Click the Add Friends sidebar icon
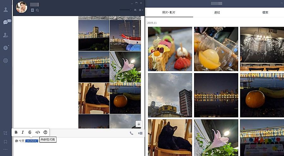284x156 pixels. pos(6,35)
